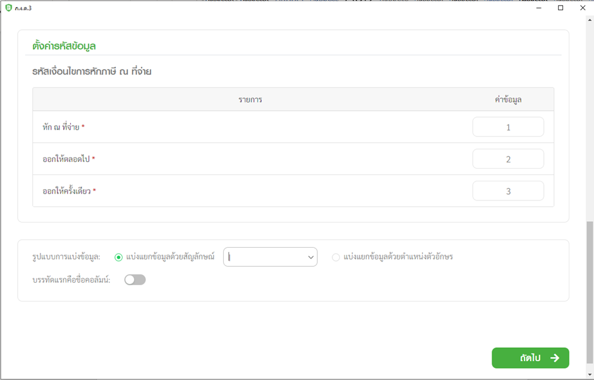Click the green shield app icon in title bar
This screenshot has height=380, width=594.
[x=9, y=8]
